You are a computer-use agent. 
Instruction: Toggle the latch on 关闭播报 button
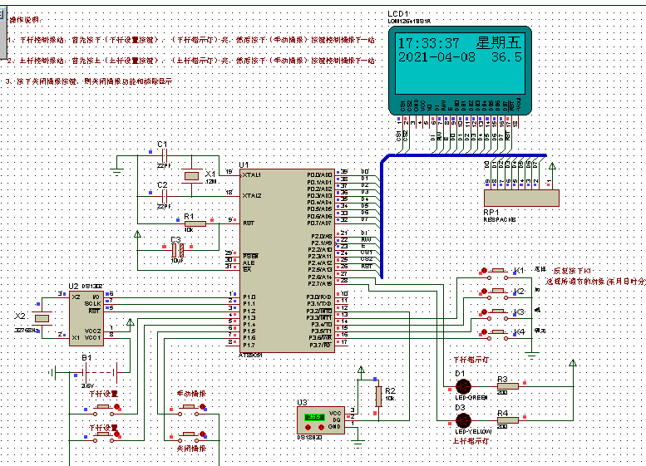(x=203, y=434)
